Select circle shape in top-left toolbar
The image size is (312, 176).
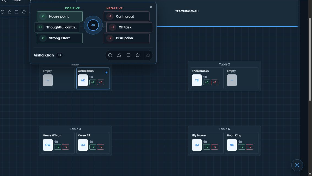(x=2, y=12)
